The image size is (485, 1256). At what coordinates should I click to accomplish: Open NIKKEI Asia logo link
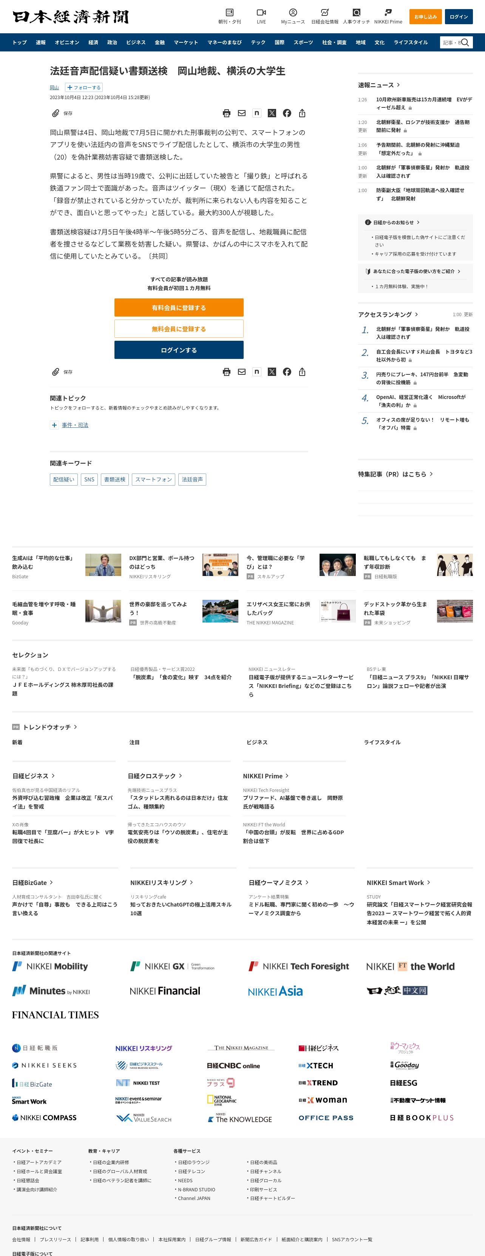click(x=275, y=991)
